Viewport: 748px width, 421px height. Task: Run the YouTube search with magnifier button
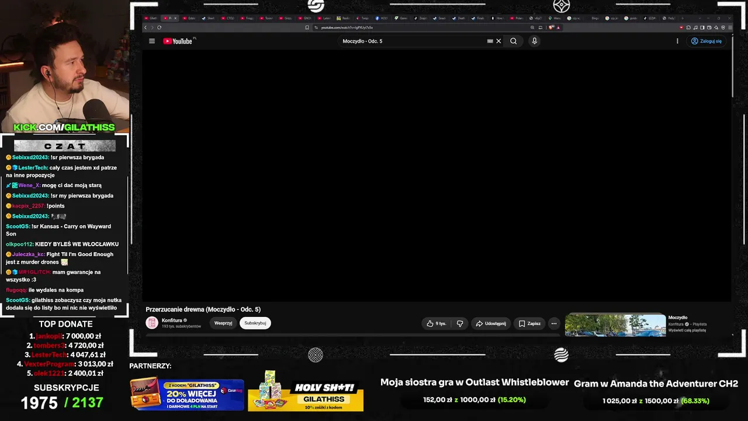(x=514, y=41)
